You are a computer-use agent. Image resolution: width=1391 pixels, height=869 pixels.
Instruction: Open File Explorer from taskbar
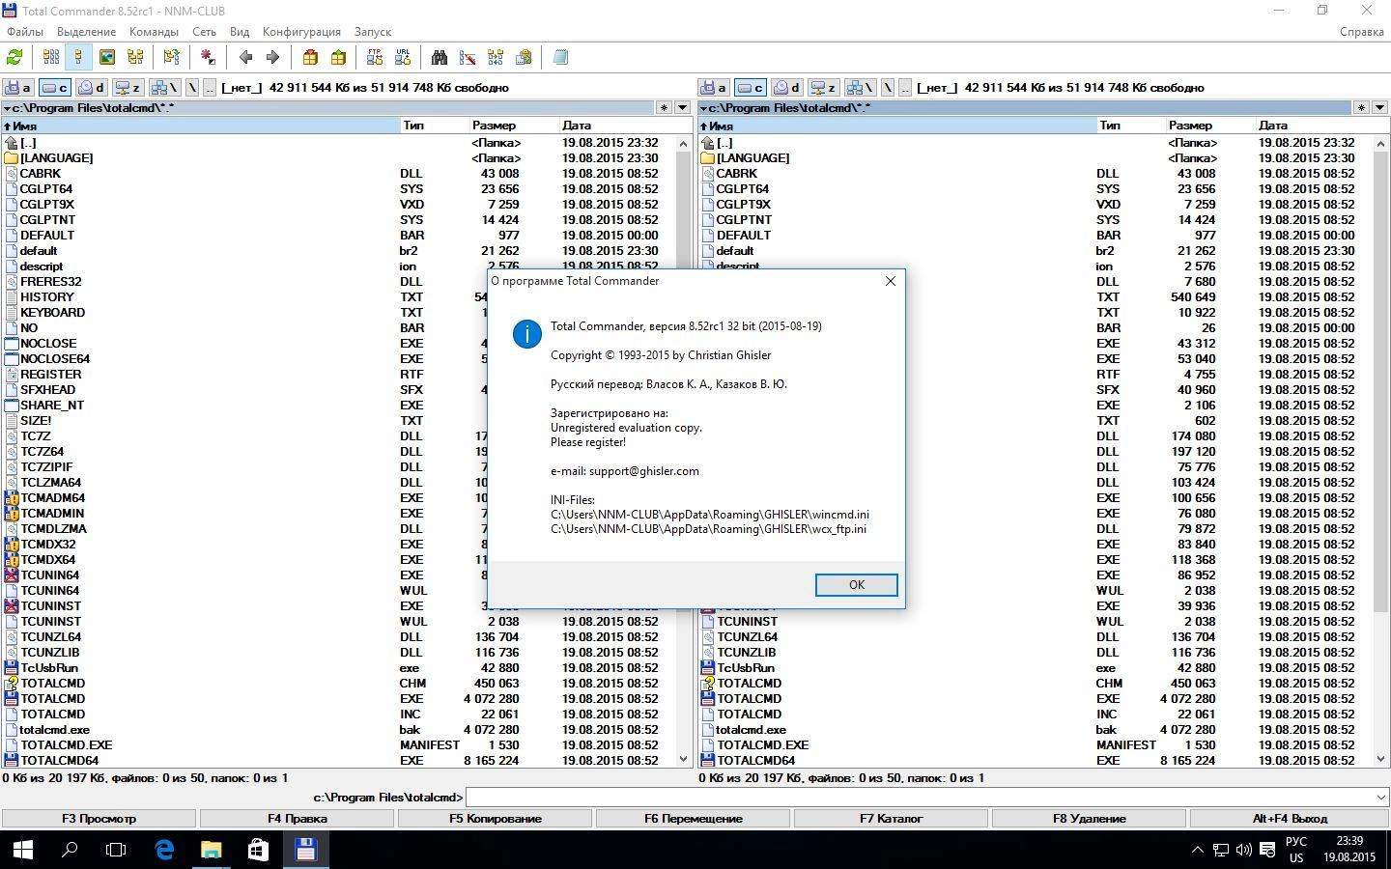pos(211,850)
